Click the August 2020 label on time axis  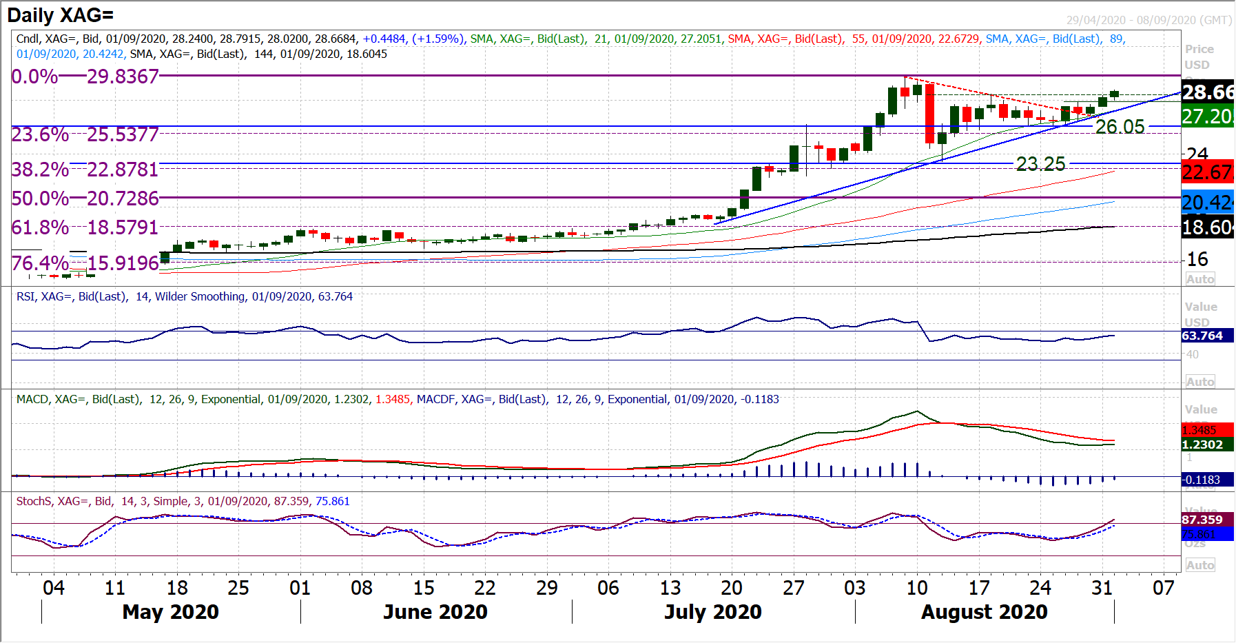(x=984, y=612)
